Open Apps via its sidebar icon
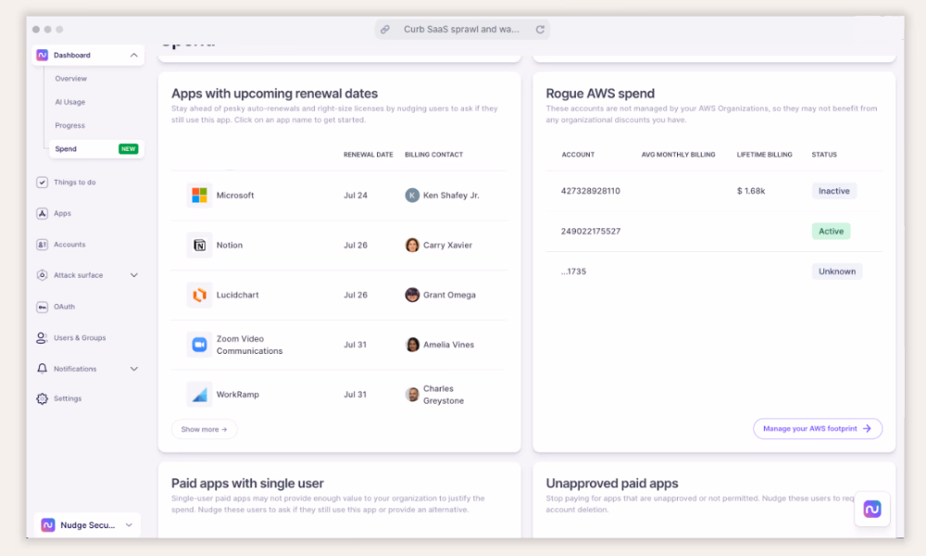This screenshot has width=926, height=556. pyautogui.click(x=42, y=214)
